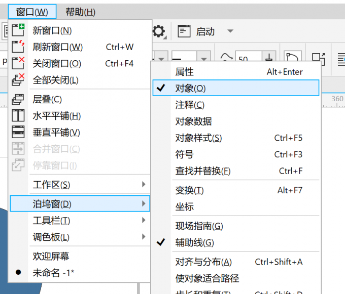
Task: Open the 坐标 docker
Action: point(236,206)
